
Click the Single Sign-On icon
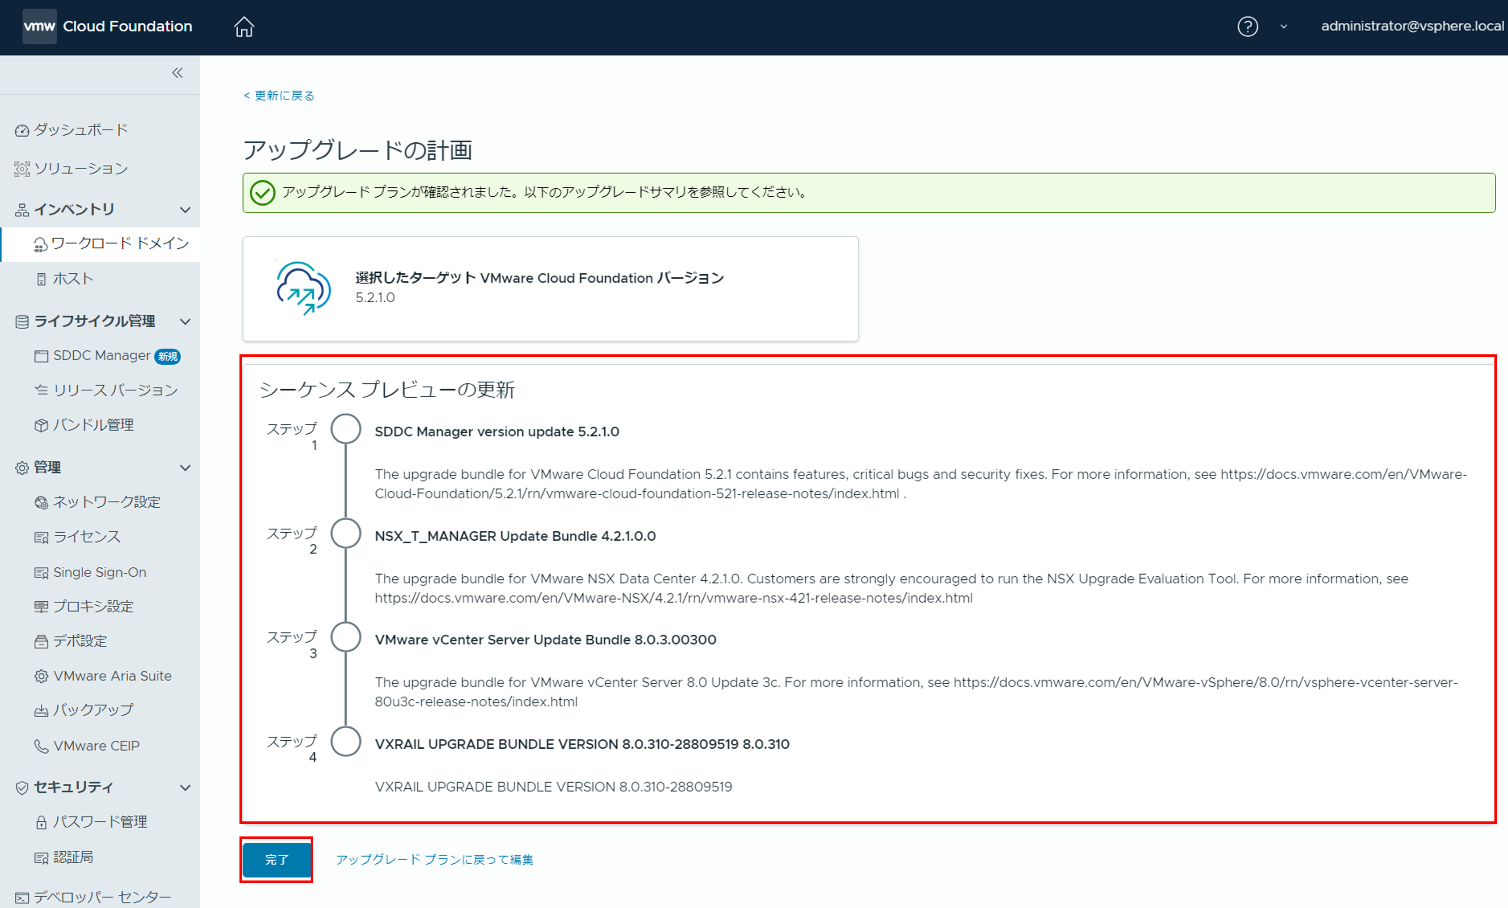click(x=41, y=573)
